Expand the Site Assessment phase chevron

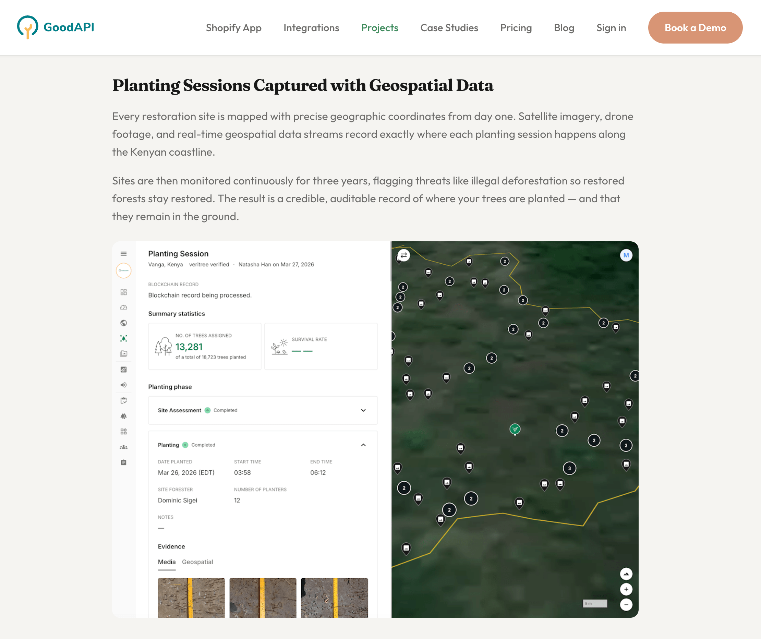363,410
